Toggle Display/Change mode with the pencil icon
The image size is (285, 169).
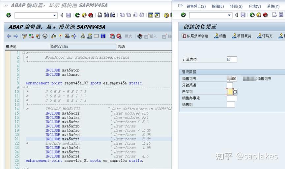(25, 36)
